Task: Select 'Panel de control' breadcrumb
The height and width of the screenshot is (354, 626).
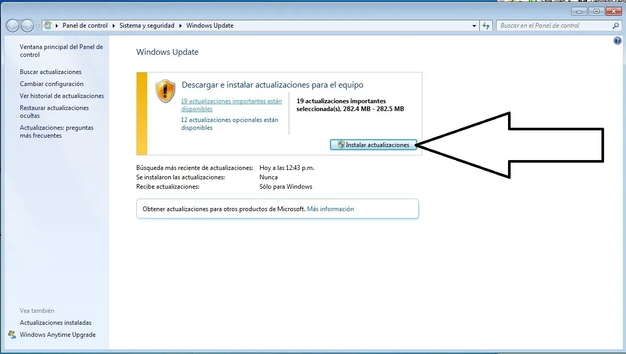Action: point(85,26)
